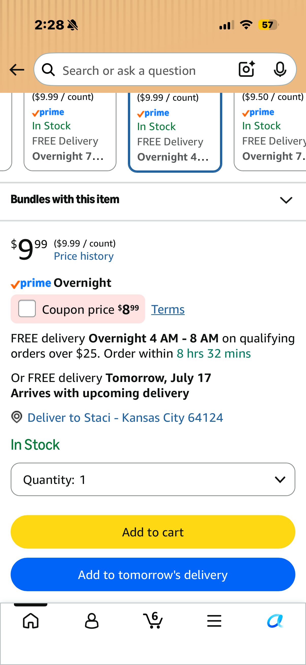The height and width of the screenshot is (665, 306).
Task: Open shopping cart with 6 items
Action: pos(153,620)
